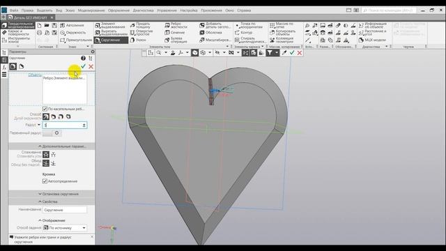Click the Наименование Скругление field

point(65,210)
